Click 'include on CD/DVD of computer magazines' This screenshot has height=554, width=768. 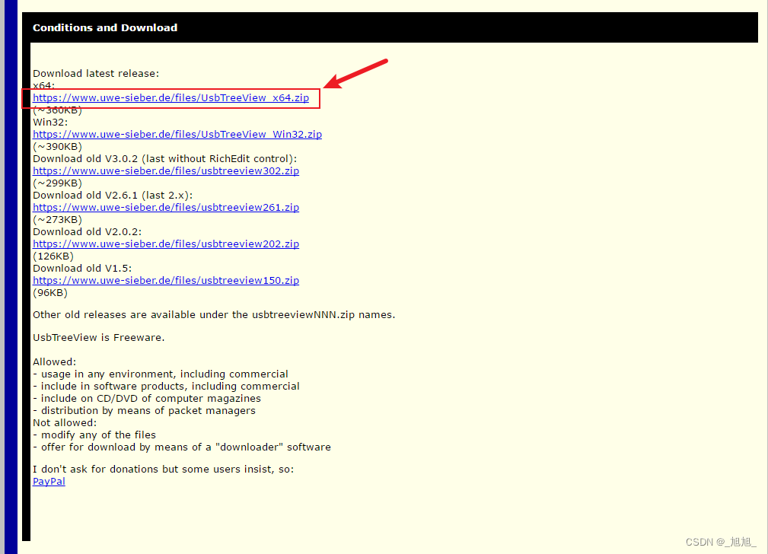[147, 399]
